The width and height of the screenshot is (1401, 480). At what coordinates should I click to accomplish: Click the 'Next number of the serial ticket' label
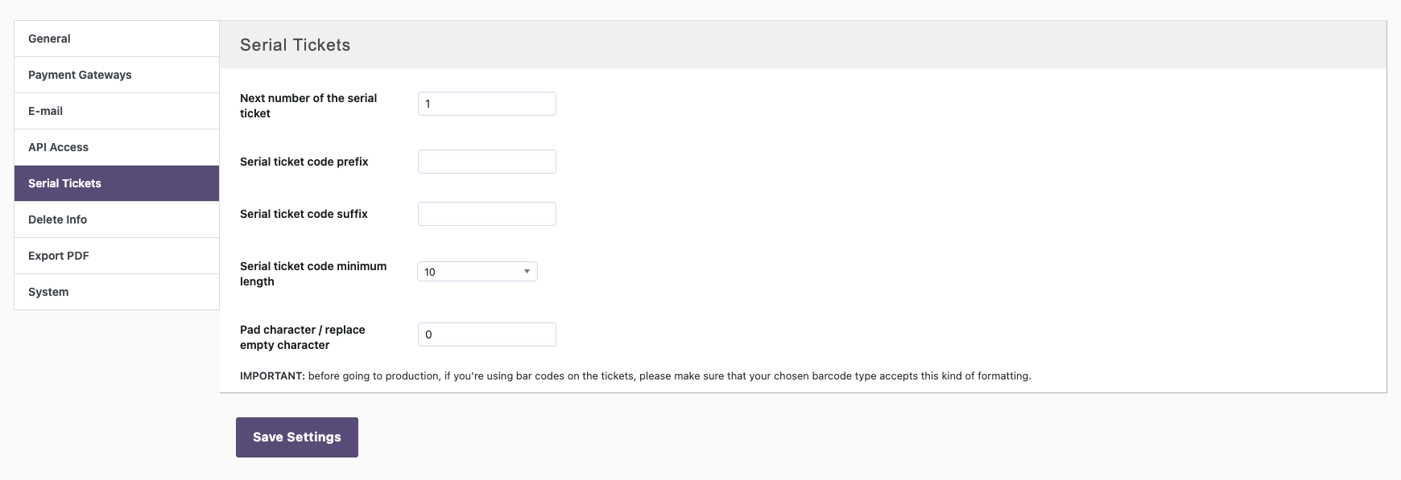(x=308, y=105)
